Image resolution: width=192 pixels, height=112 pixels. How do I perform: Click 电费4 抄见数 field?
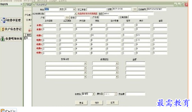click(83, 48)
